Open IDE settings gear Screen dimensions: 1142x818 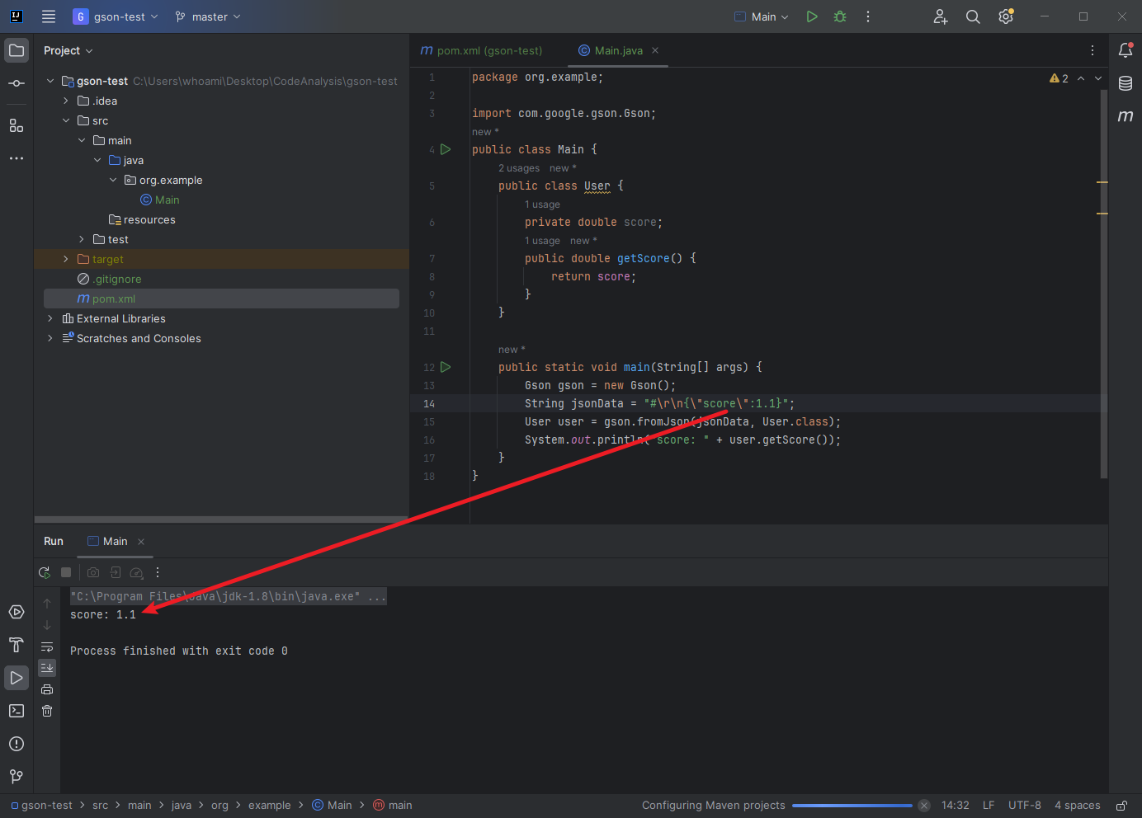[1006, 16]
